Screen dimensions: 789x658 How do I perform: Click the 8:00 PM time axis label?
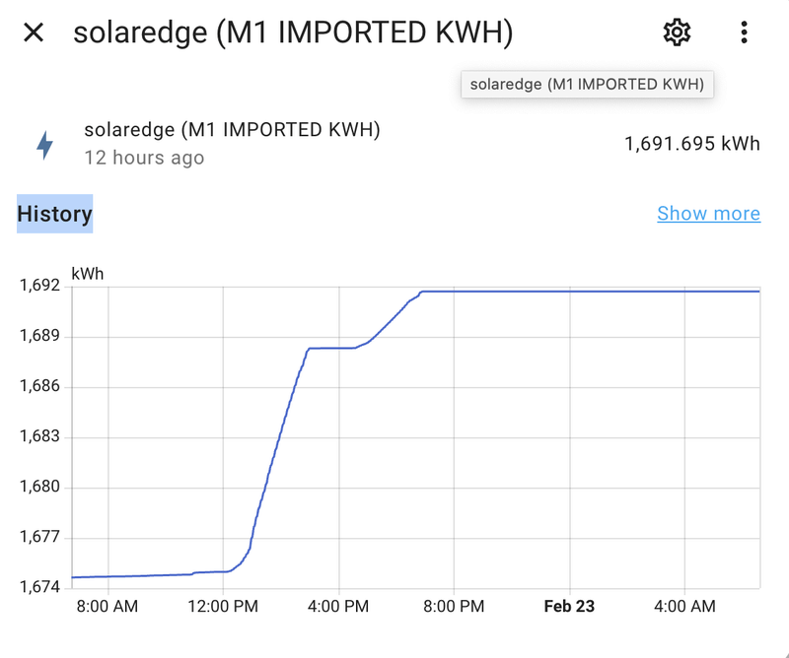click(454, 607)
